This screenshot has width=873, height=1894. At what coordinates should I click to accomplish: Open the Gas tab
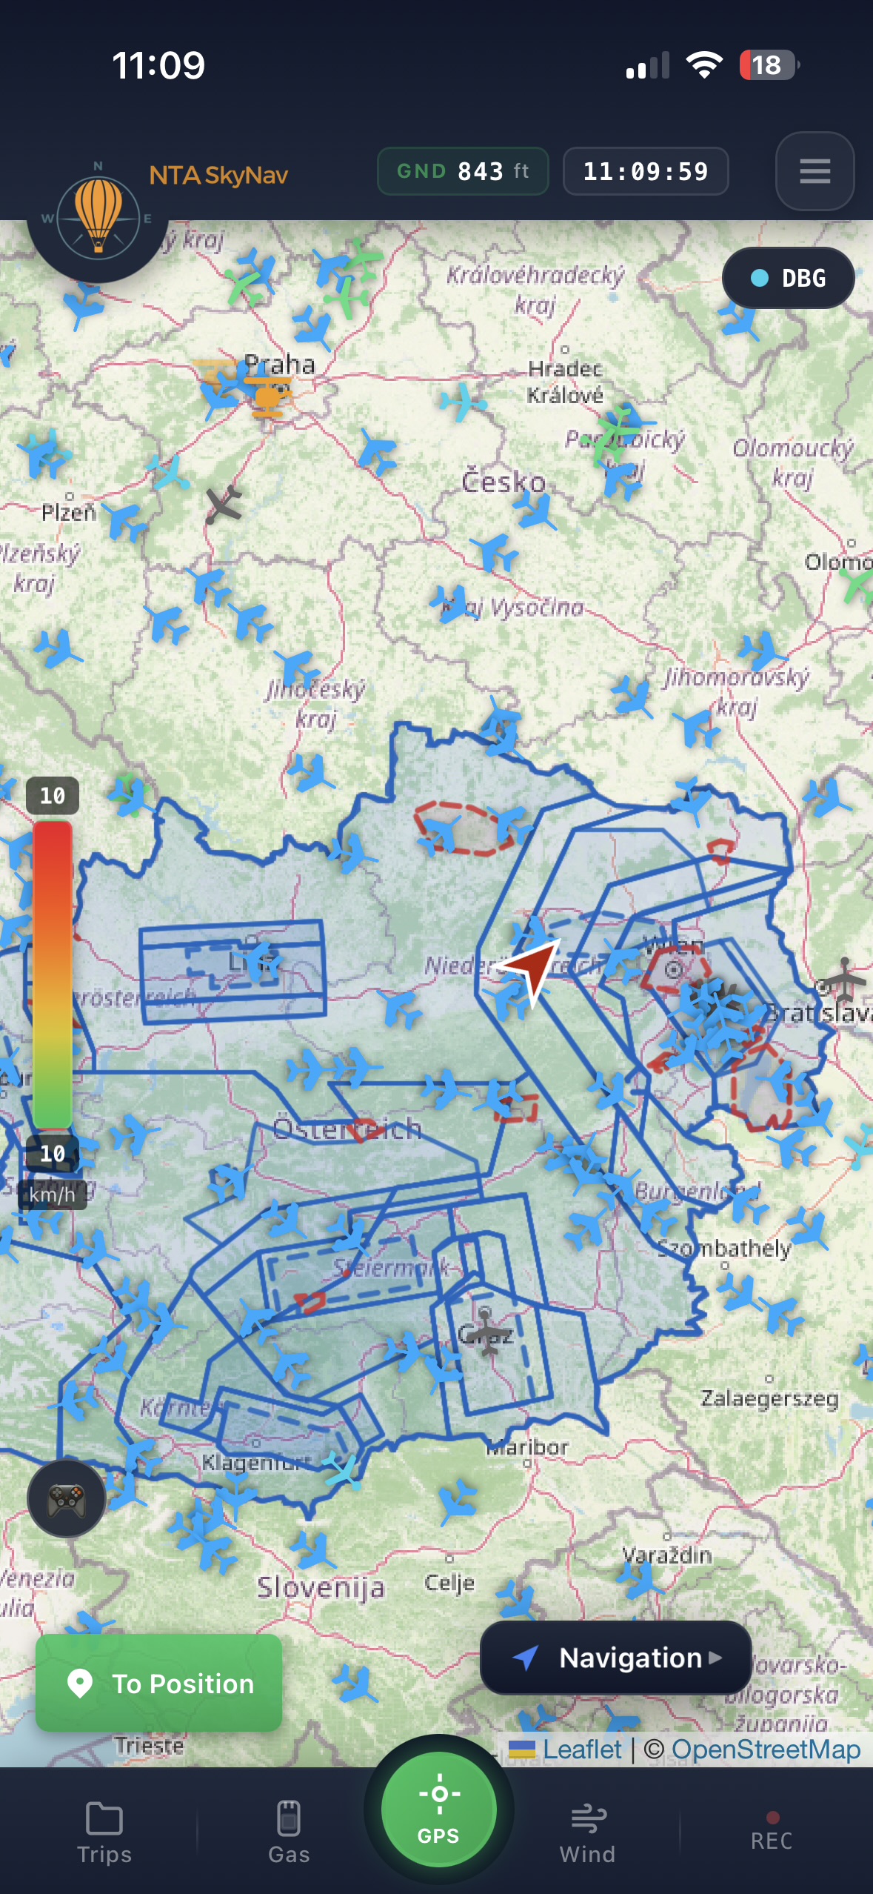pos(289,1832)
